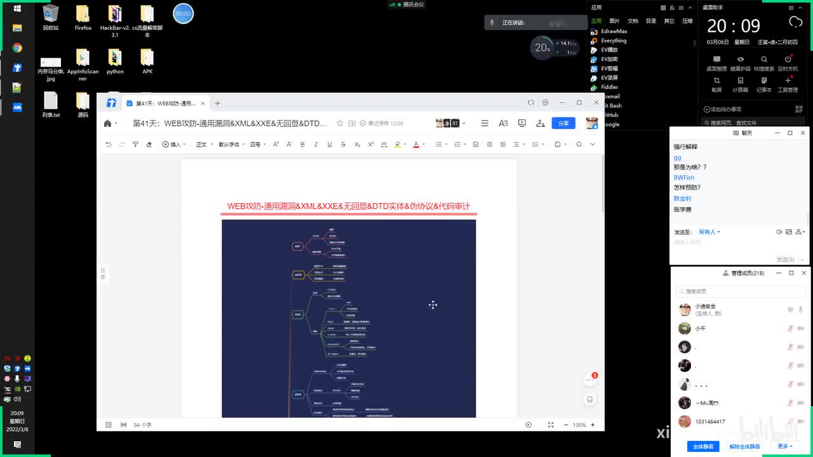Screen dimensions: 813x457
Task: Click the 搜索成员 member search field
Action: point(740,291)
